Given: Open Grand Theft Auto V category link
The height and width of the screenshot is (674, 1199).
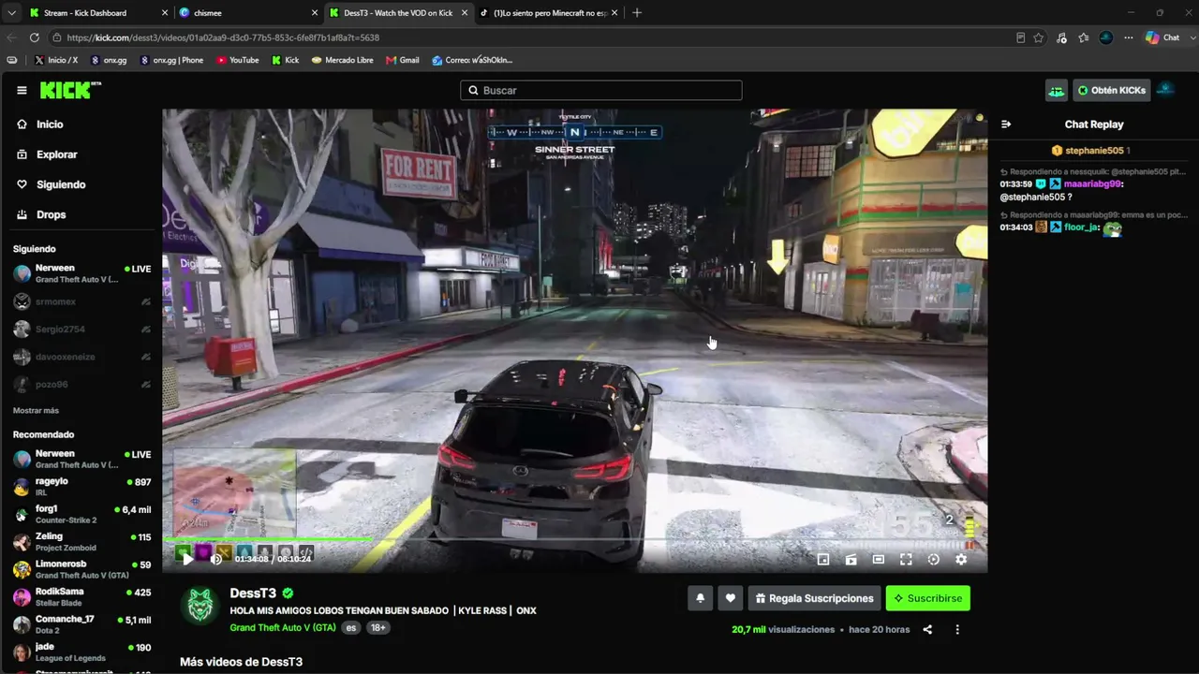Looking at the screenshot, I should pos(283,627).
